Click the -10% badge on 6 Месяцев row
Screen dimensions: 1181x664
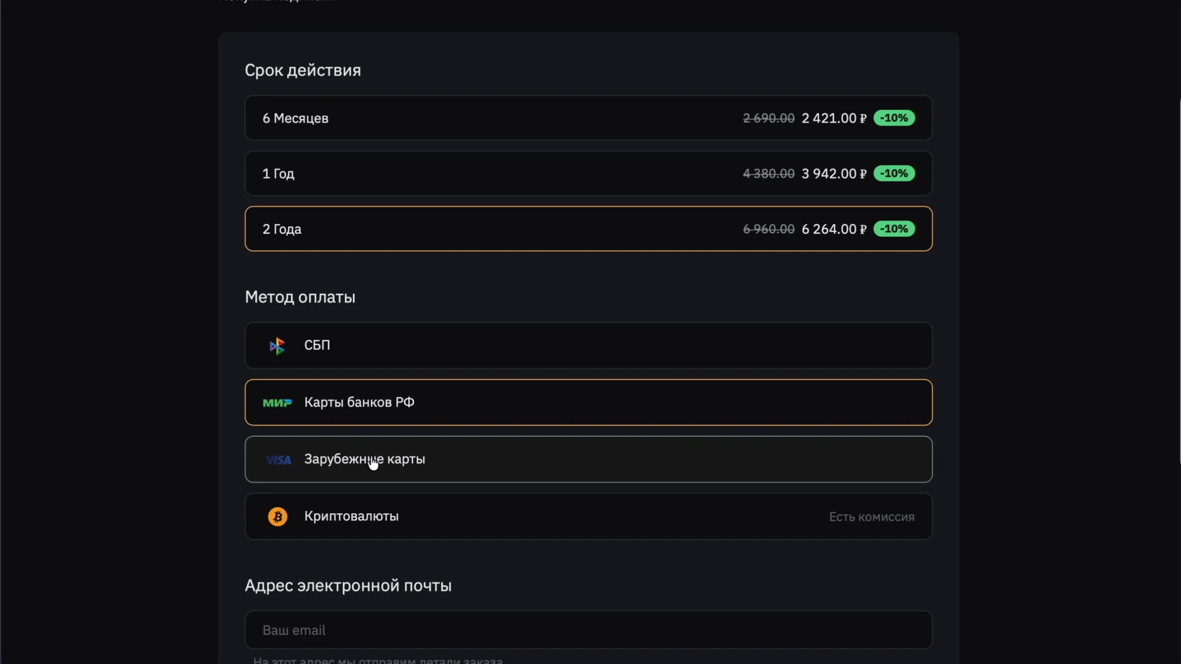tap(894, 118)
